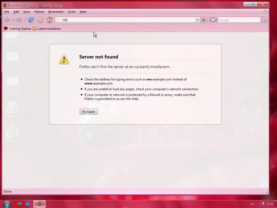Screen dimensions: 277x208
Task: Go to the Home page
Action: tap(50, 20)
